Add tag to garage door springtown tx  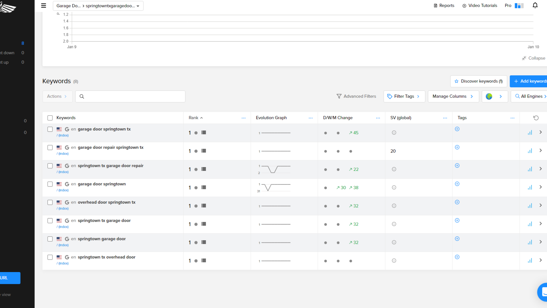click(x=457, y=129)
